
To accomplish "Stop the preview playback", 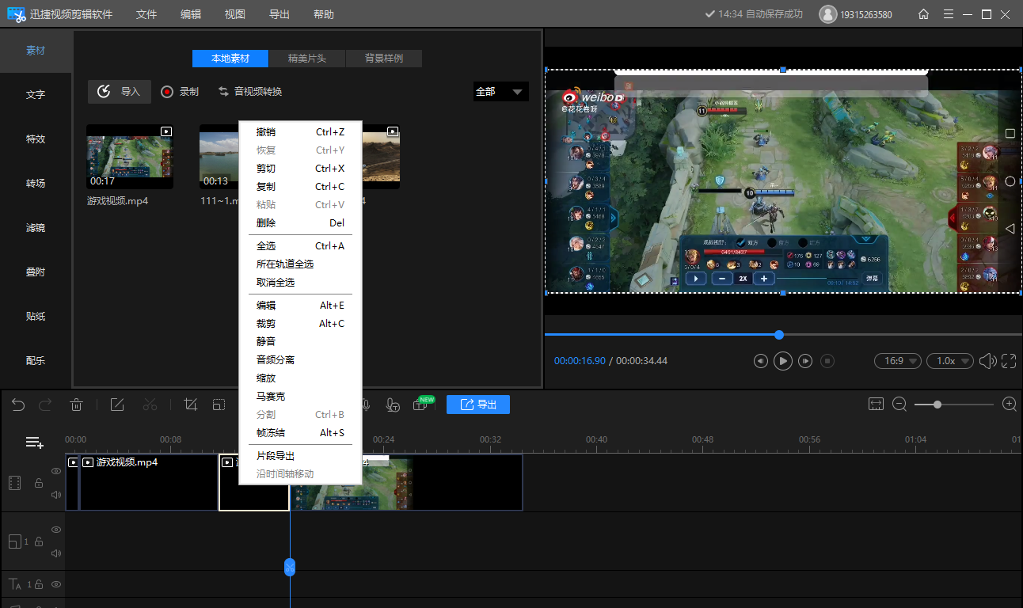I will (x=827, y=361).
